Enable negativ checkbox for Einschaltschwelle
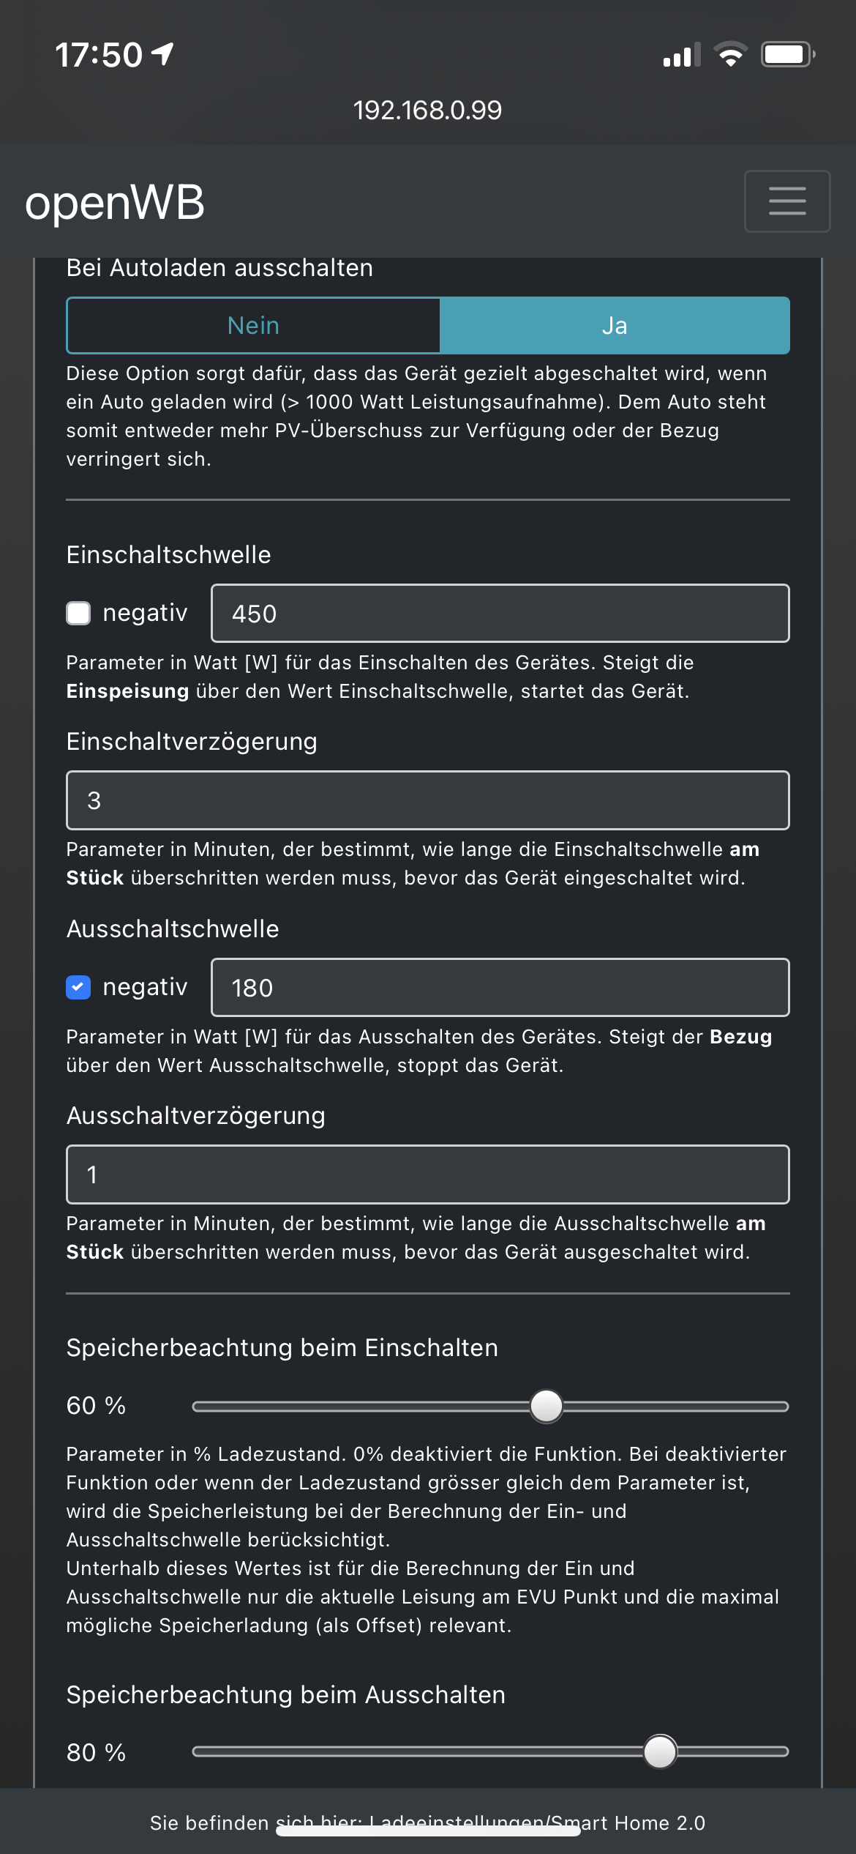 click(78, 613)
